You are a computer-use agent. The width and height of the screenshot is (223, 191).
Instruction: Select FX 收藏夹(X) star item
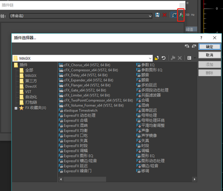33,108
